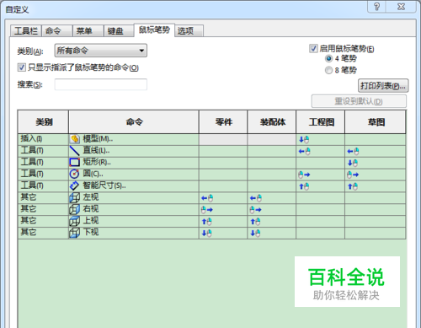421x328 pixels.
Task: Click inside the 搜索 search field
Action: coord(101,84)
